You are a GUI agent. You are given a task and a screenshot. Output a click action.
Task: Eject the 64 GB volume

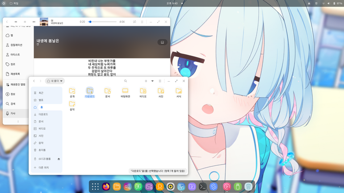(x=59, y=159)
